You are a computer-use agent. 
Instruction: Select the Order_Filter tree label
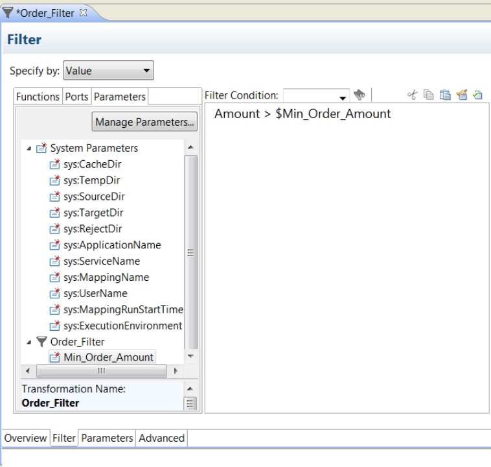(x=77, y=342)
